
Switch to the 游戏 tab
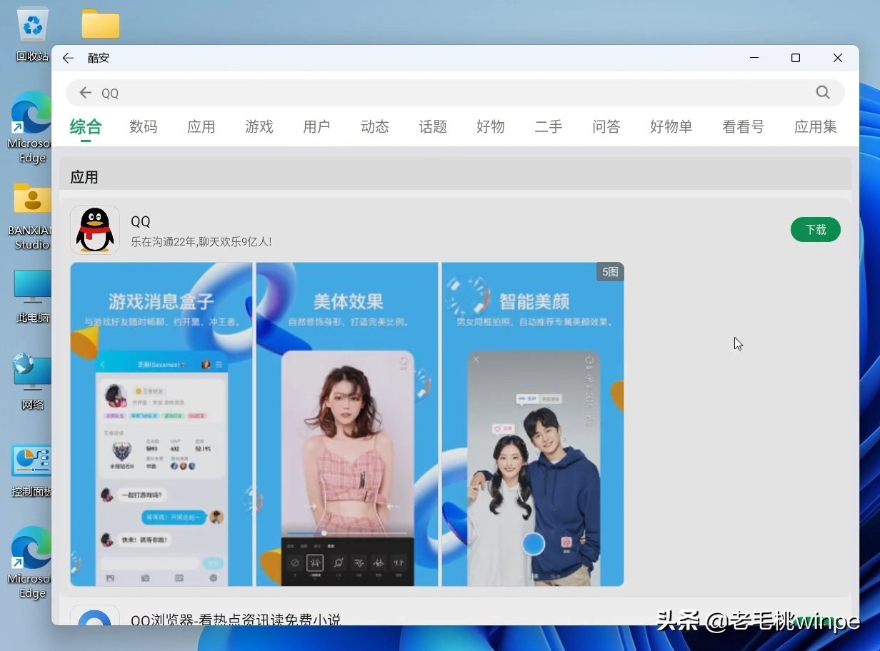tap(259, 127)
